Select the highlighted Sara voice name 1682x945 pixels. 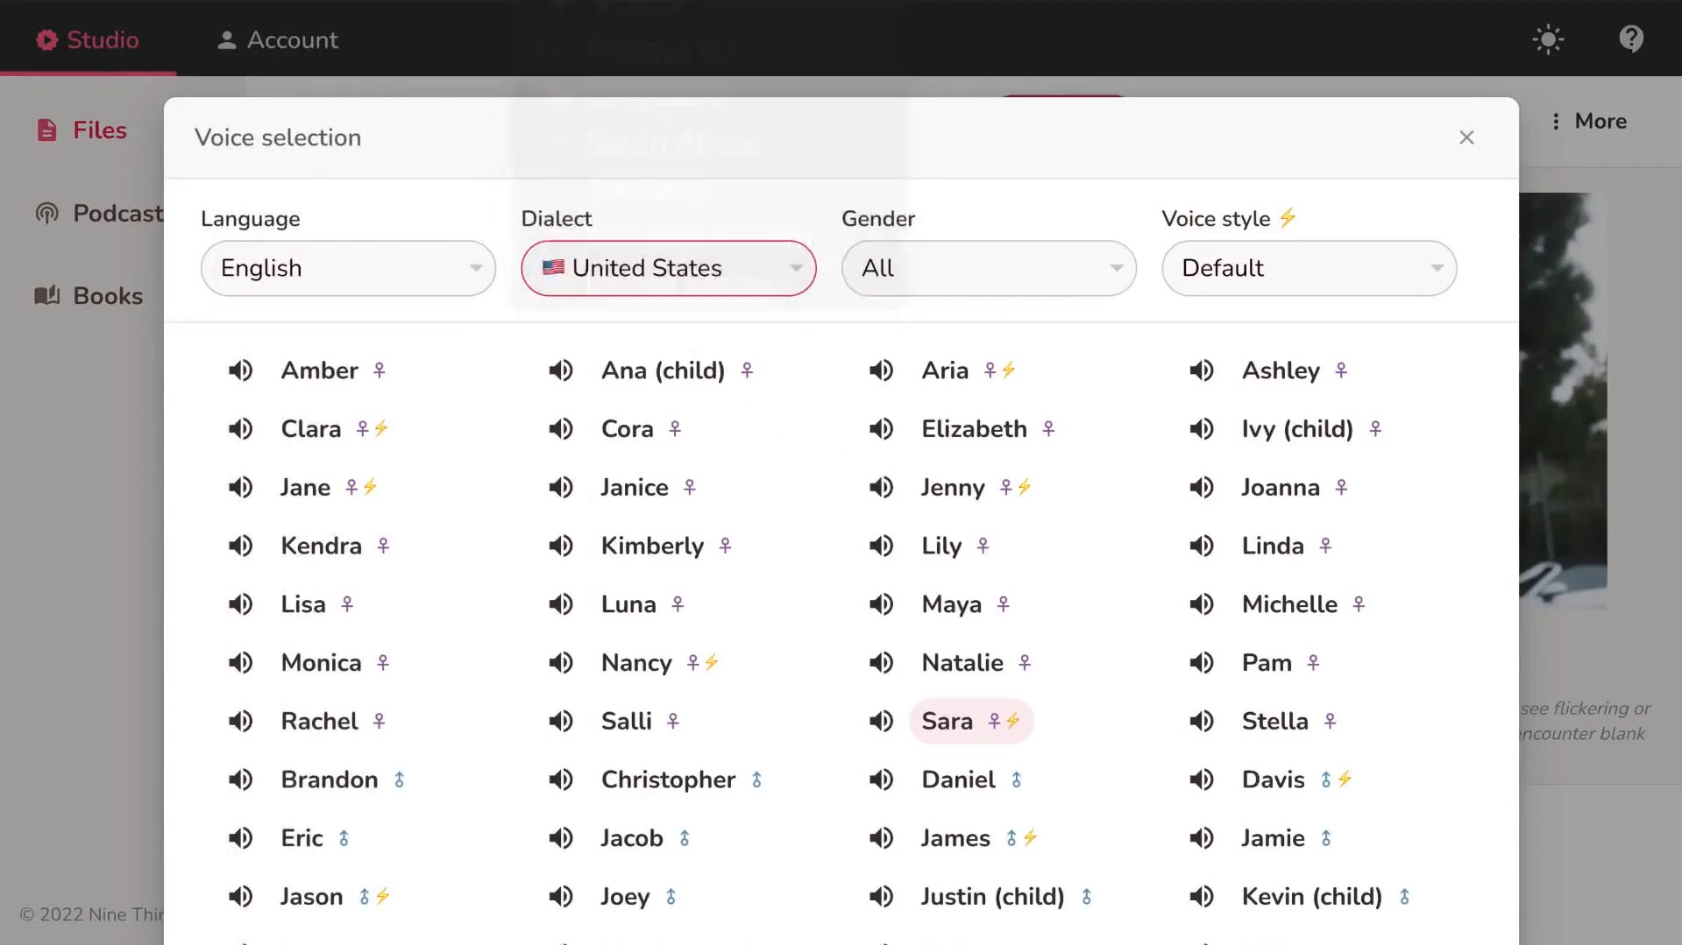pos(947,722)
